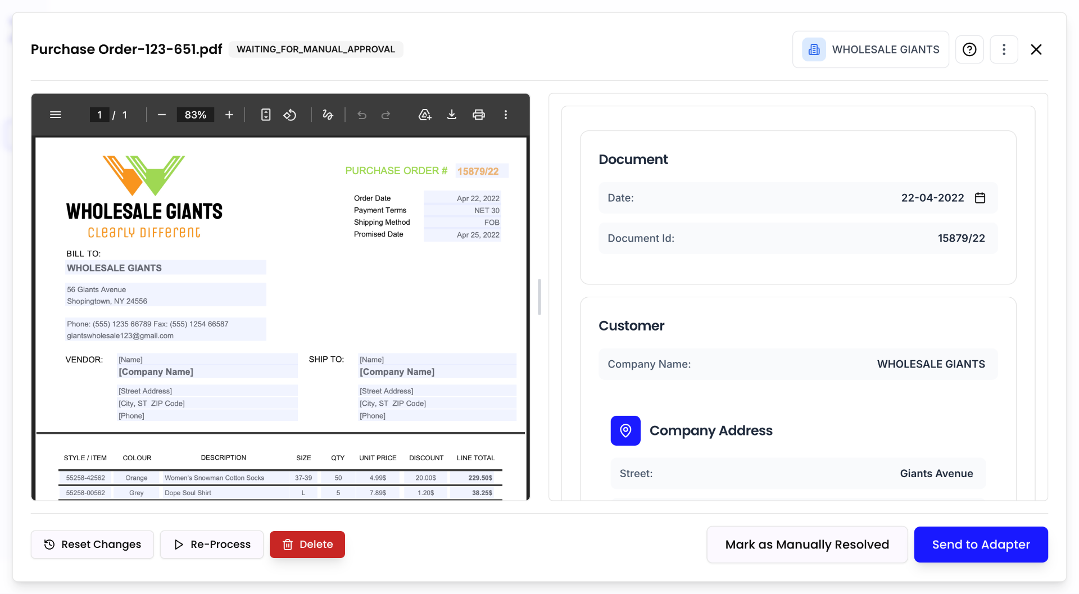Select item code 55258-42562

point(85,478)
